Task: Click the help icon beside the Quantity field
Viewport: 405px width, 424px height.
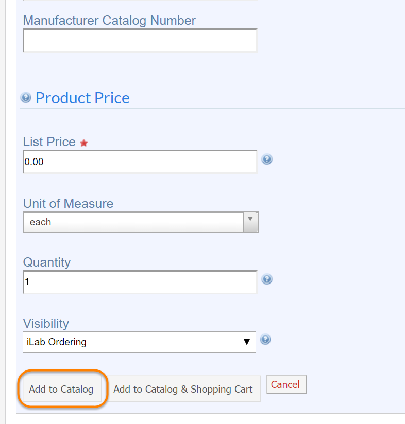Action: click(267, 279)
